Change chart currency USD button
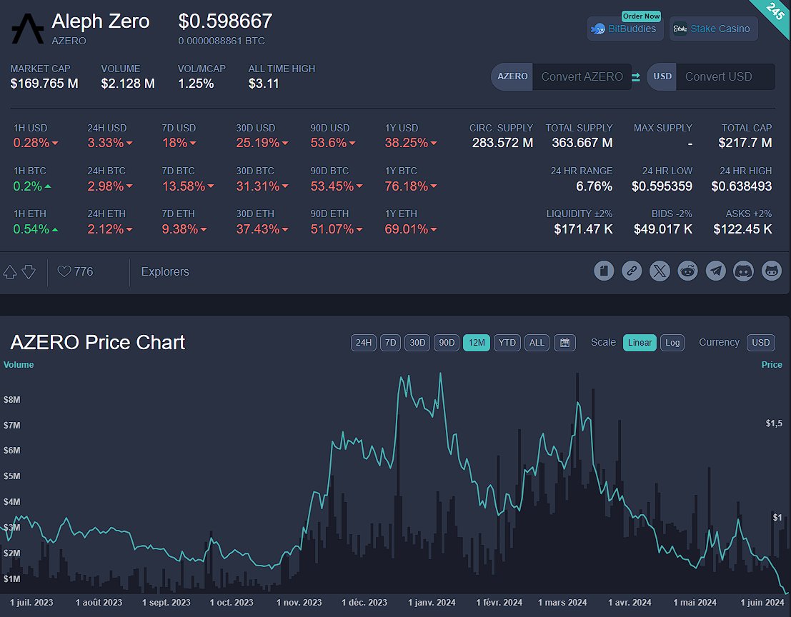 coord(761,343)
